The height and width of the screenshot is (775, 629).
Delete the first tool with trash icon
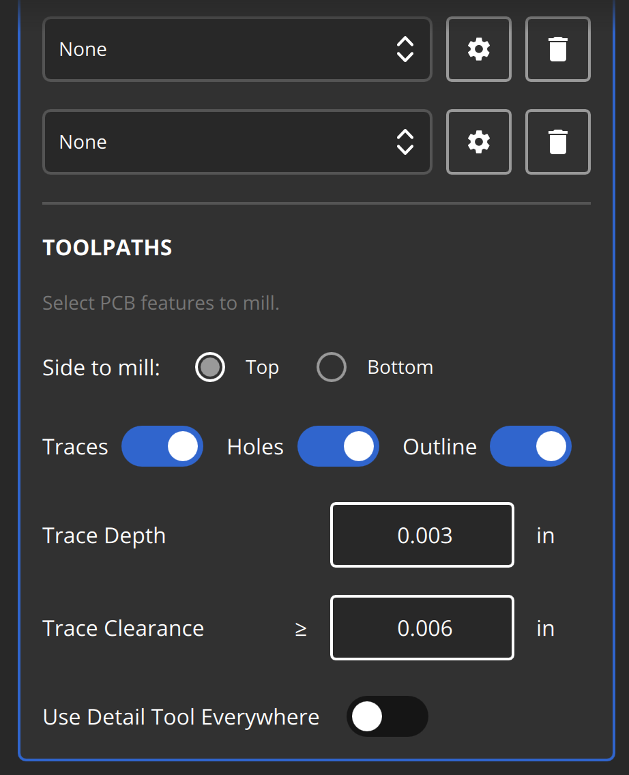coord(558,49)
